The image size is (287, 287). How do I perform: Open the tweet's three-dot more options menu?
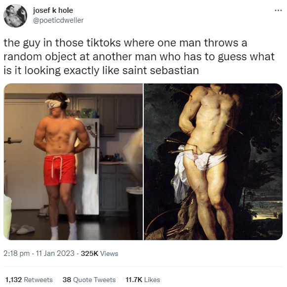278,10
